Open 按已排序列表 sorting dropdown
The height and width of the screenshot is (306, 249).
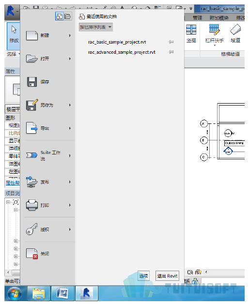(x=96, y=27)
